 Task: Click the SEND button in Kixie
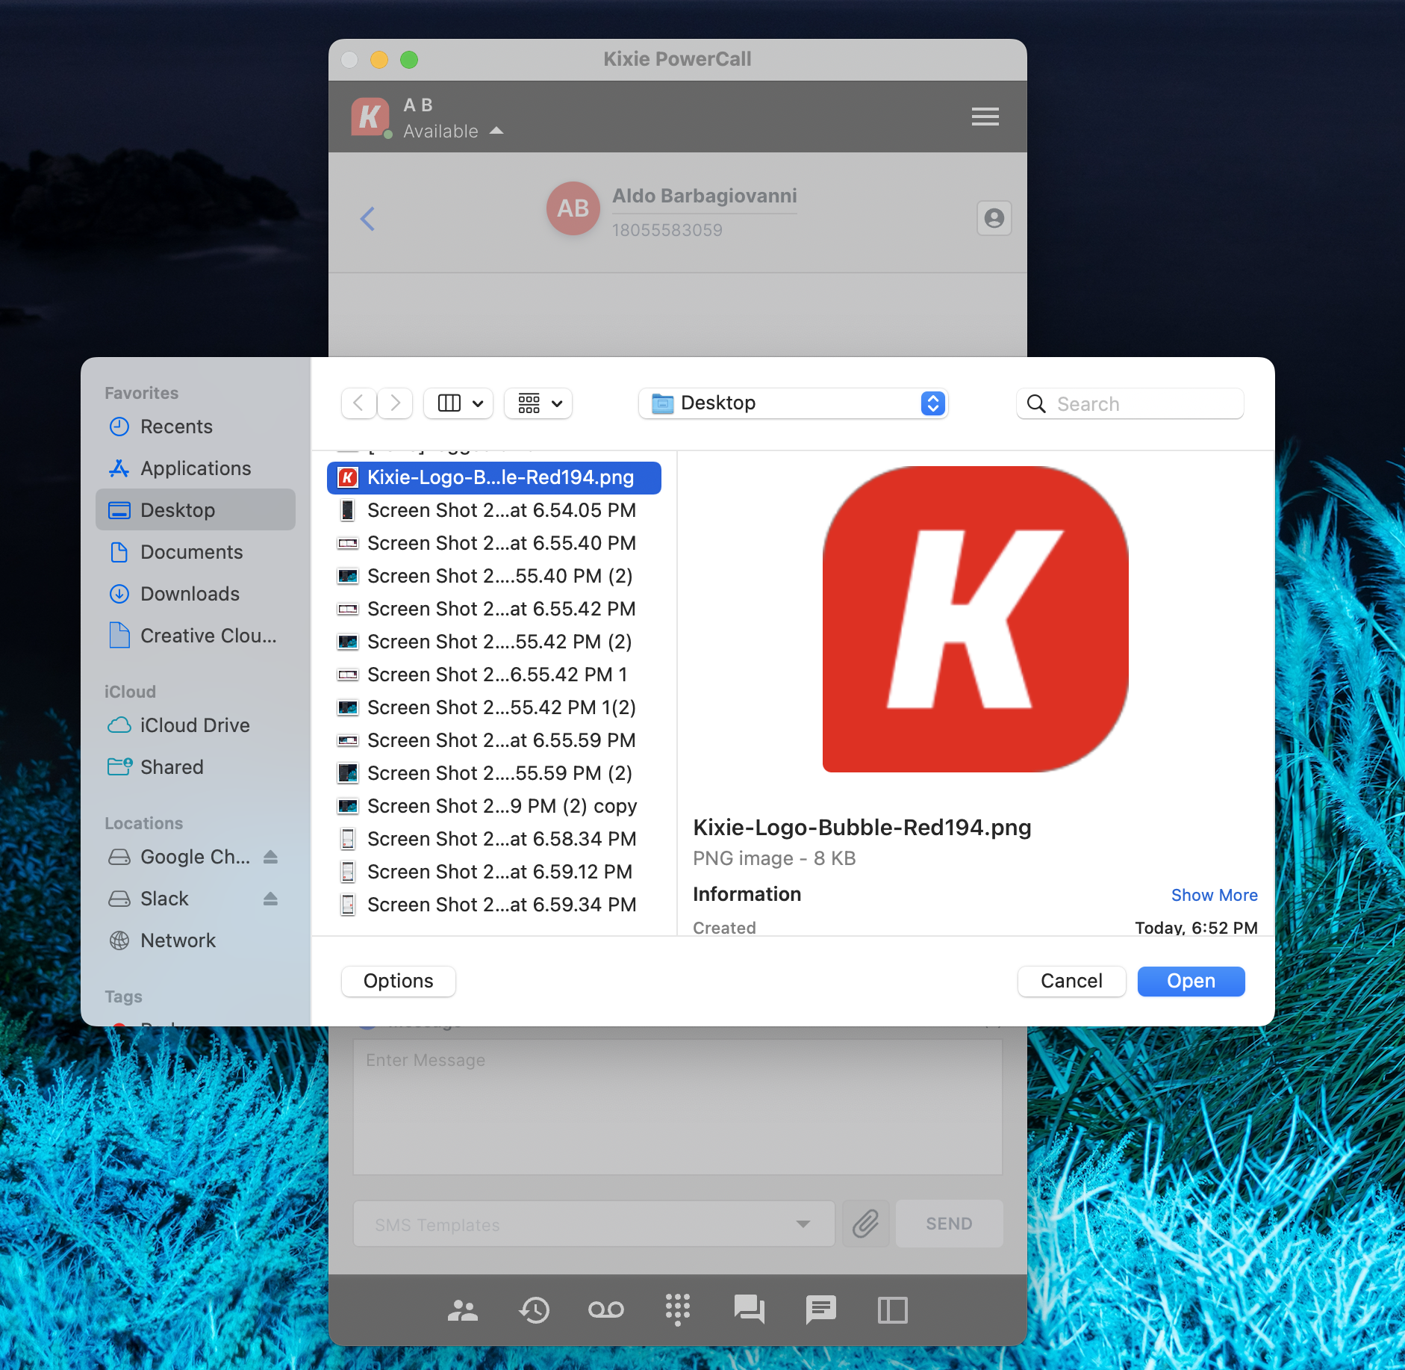coord(949,1224)
